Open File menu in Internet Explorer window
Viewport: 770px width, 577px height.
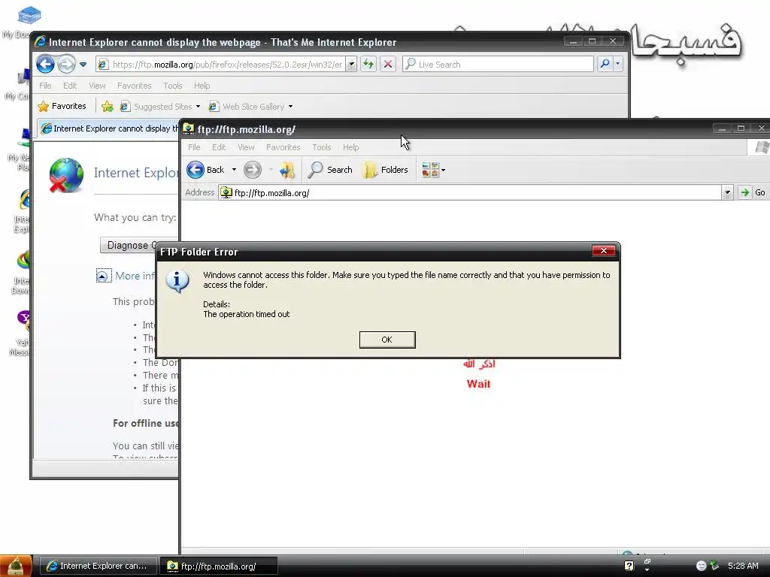[45, 86]
